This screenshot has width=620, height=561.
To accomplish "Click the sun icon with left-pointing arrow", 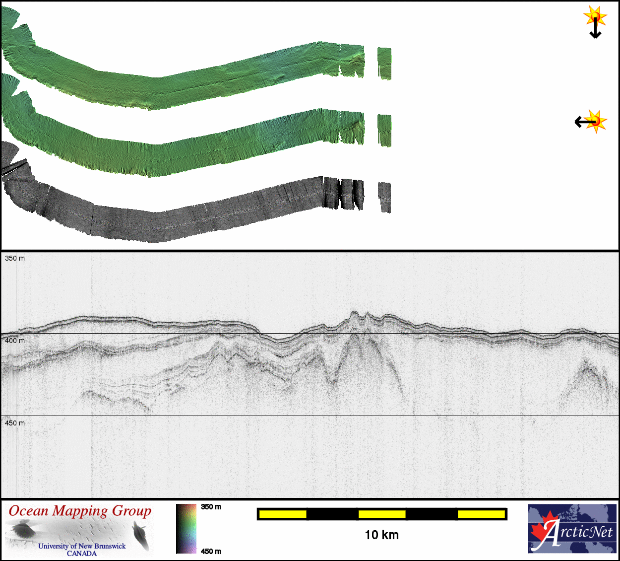I will coord(591,121).
